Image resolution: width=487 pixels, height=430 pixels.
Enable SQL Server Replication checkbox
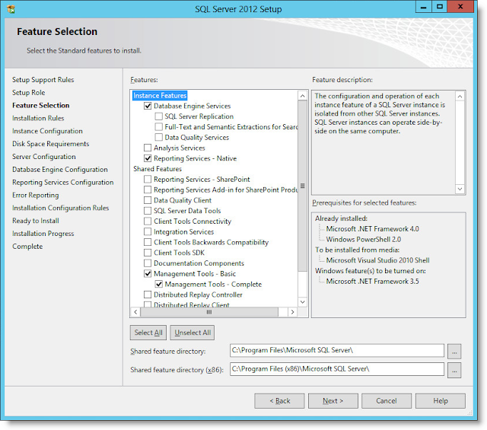(159, 116)
